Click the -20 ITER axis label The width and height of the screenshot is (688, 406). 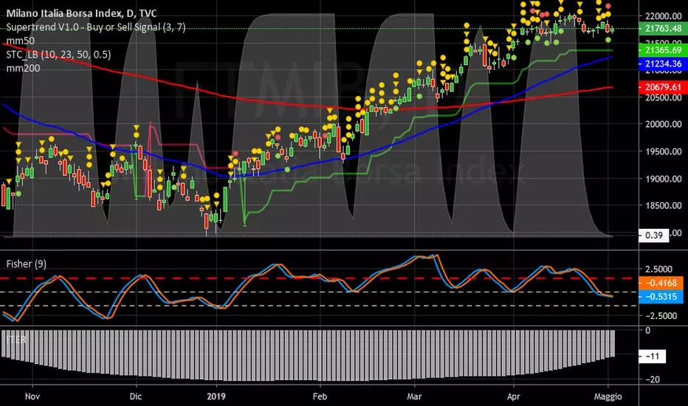[x=653, y=379]
